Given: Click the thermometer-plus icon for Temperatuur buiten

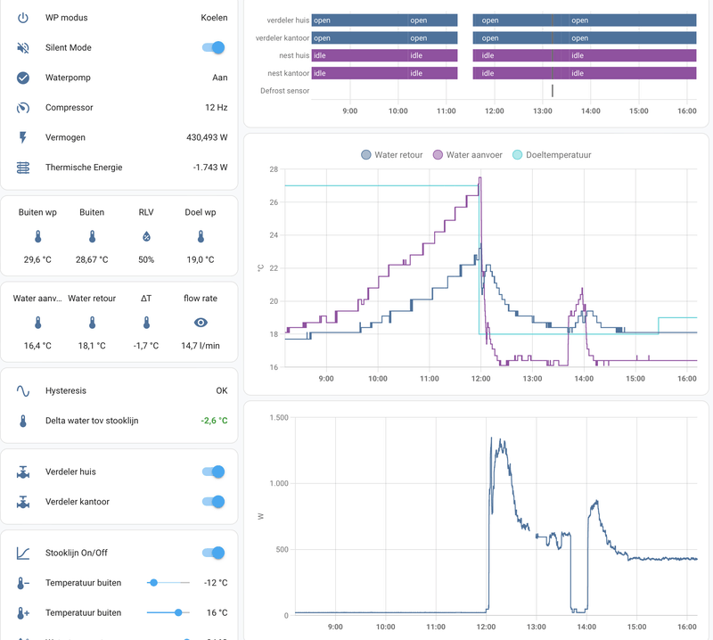Looking at the screenshot, I should [23, 613].
